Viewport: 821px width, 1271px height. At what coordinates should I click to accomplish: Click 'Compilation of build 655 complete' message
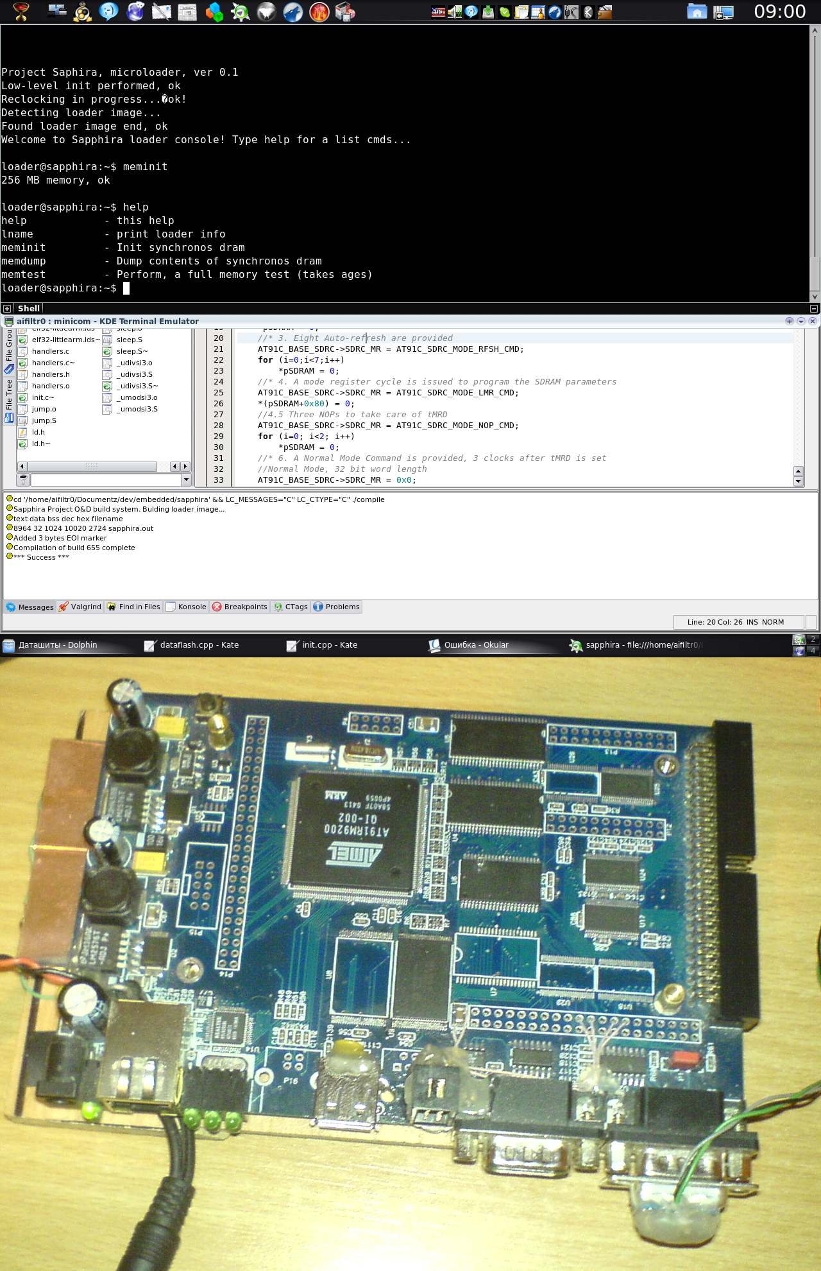74,548
